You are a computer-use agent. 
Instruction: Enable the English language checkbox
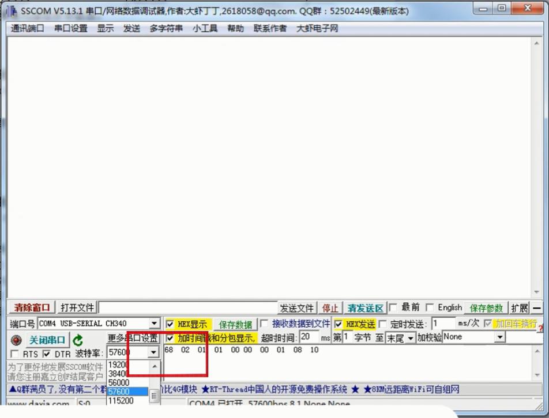click(430, 307)
